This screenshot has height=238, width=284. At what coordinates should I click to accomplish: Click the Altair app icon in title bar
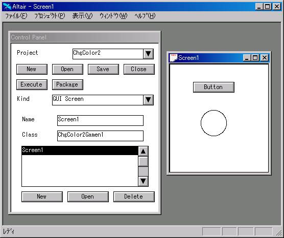[x=7, y=7]
